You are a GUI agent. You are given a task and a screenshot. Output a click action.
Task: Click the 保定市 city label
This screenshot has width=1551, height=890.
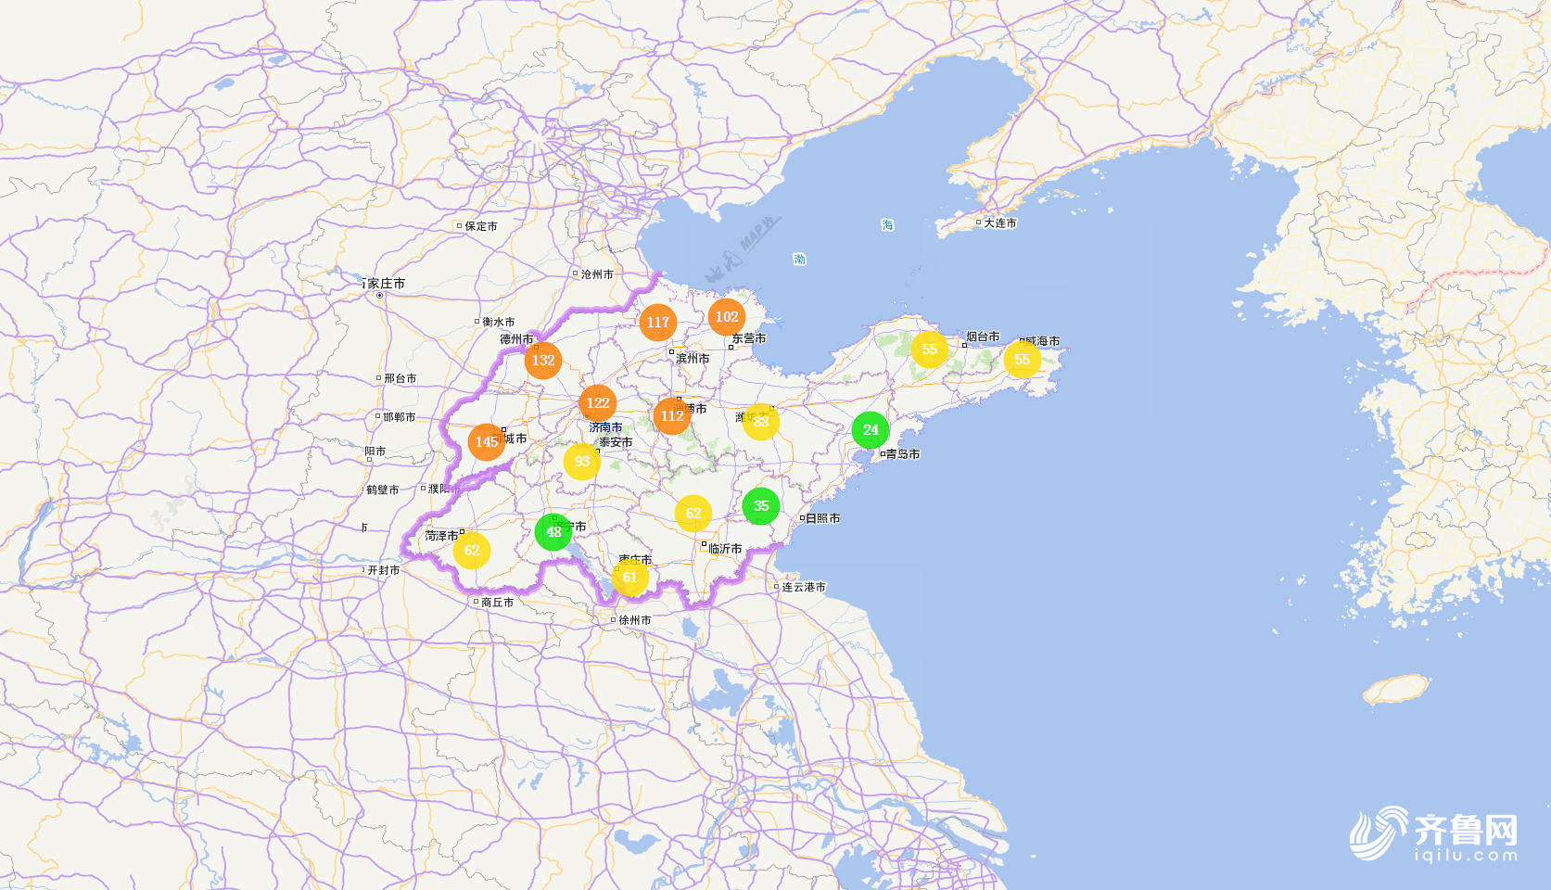480,226
